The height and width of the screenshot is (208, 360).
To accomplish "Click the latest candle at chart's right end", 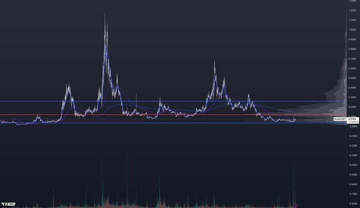I will pyautogui.click(x=295, y=119).
